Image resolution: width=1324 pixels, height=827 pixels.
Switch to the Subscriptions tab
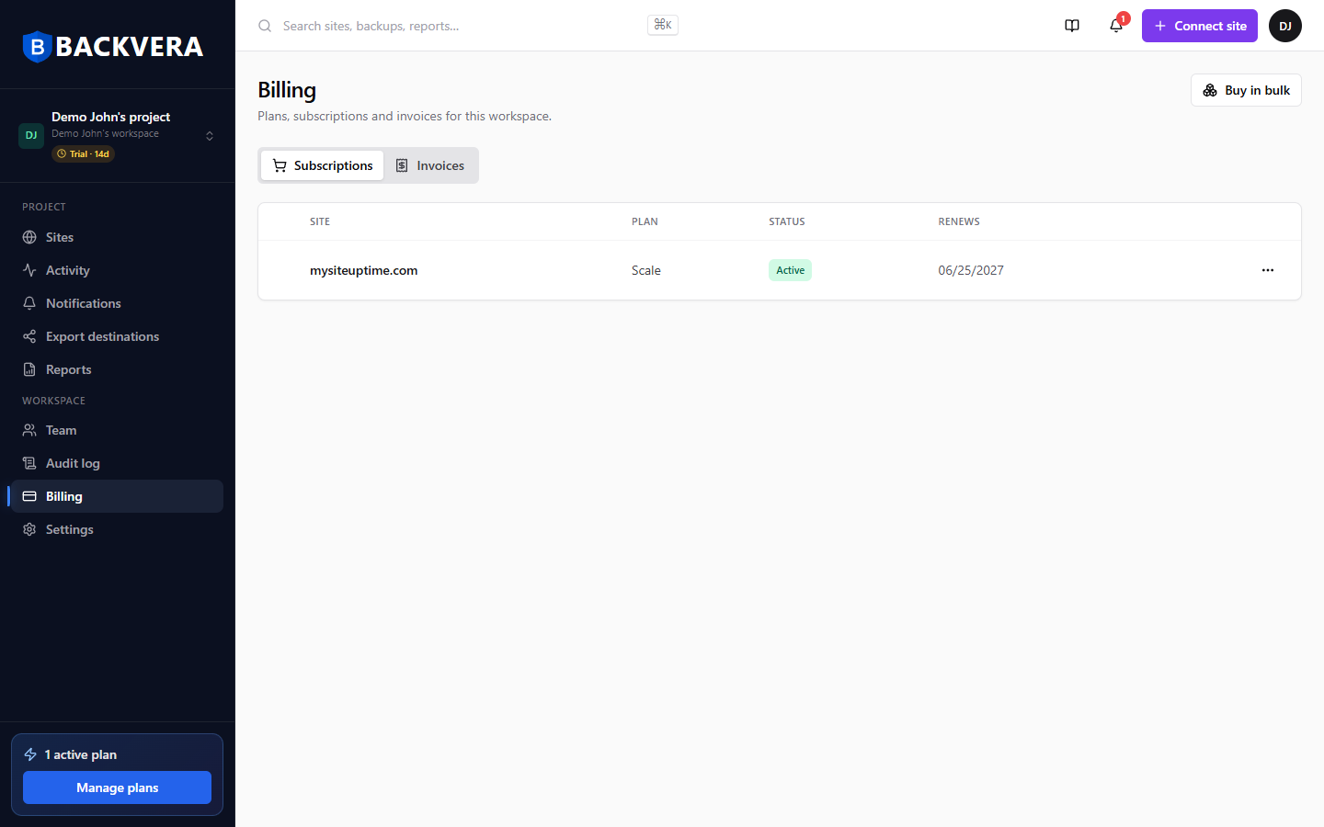coord(323,165)
